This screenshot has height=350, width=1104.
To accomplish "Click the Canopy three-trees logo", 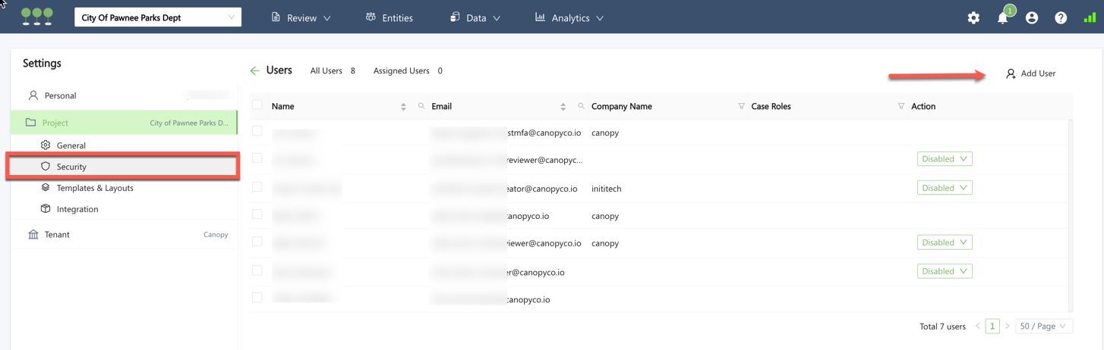I will point(37,17).
